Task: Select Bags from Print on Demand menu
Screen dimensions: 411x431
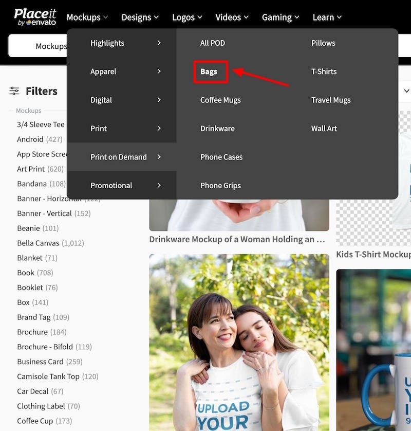Action: click(x=209, y=71)
